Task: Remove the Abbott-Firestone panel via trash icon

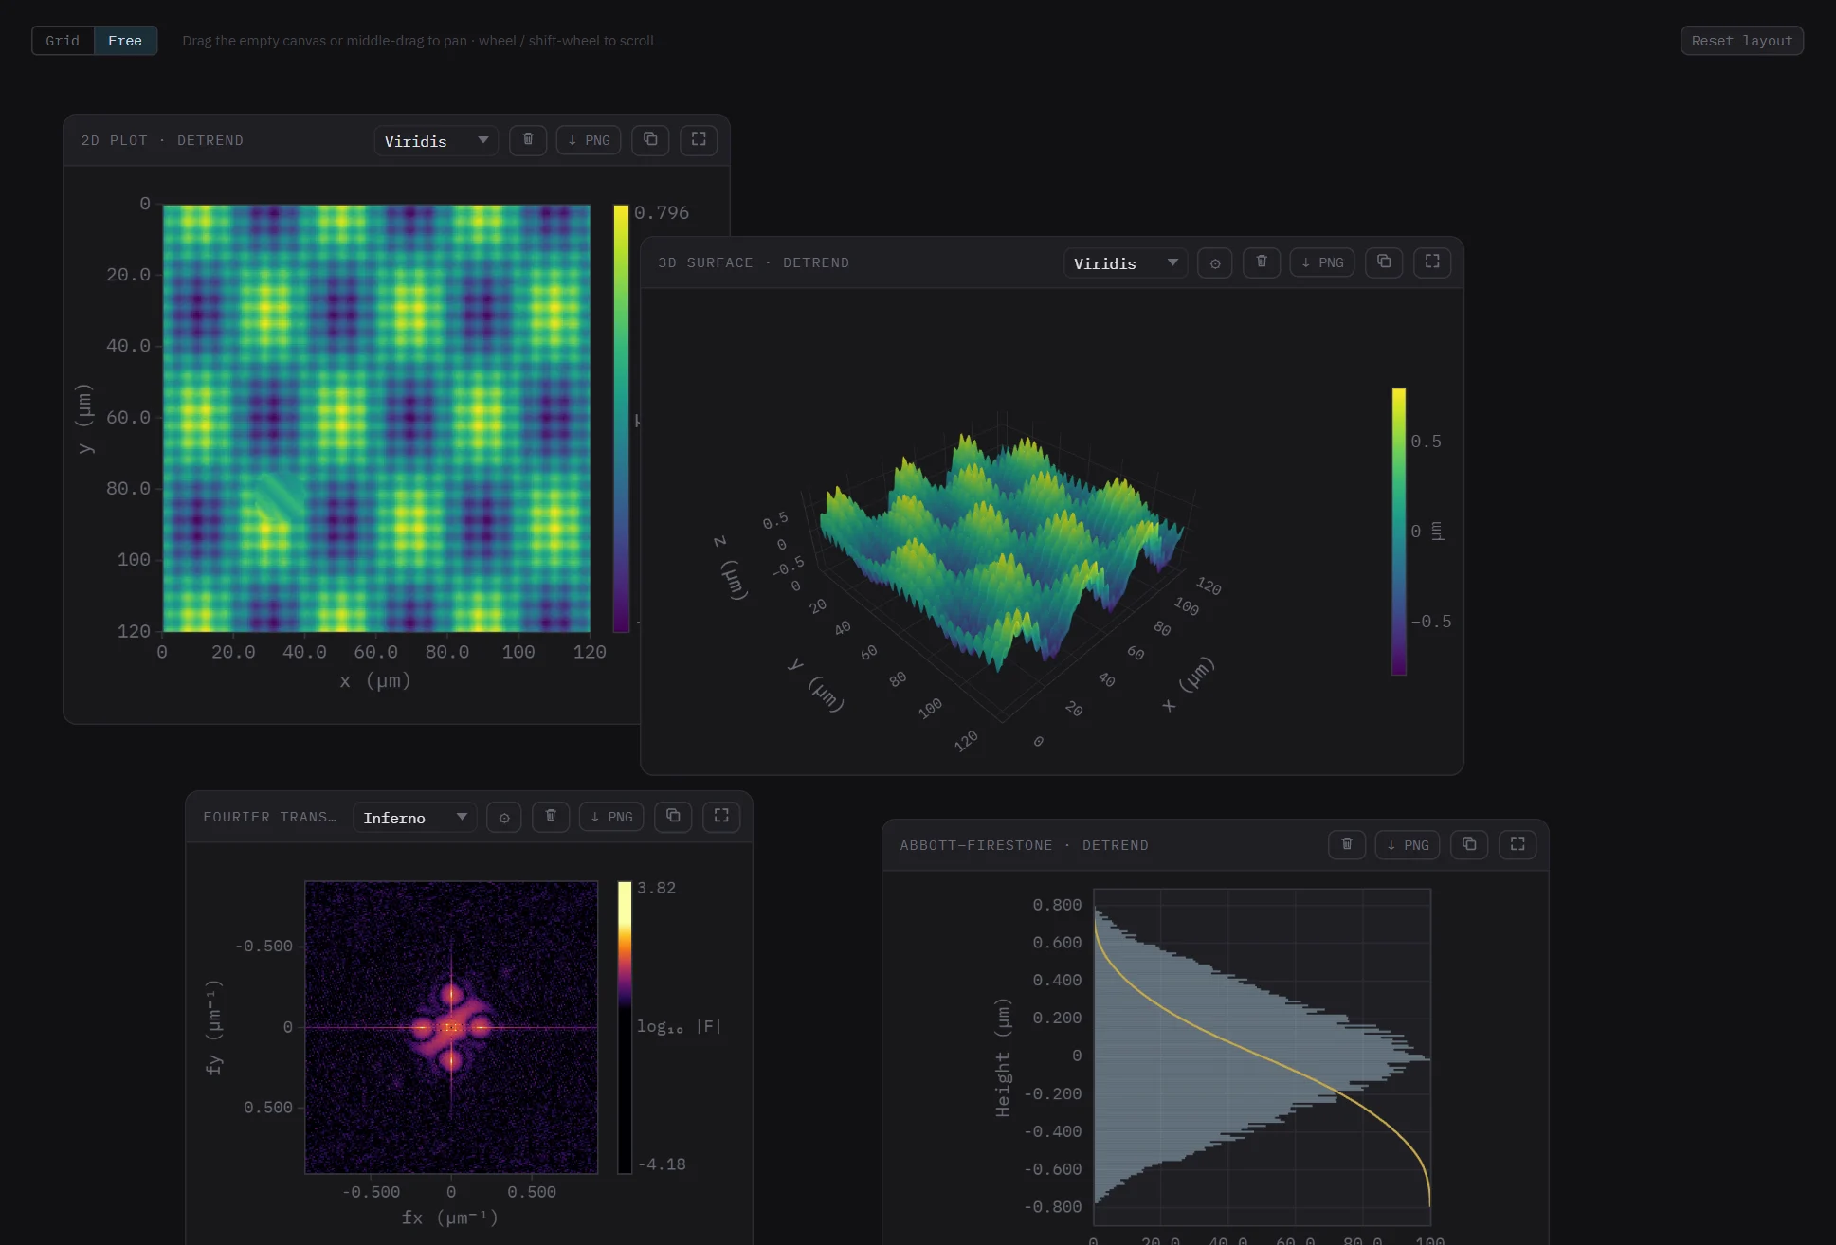Action: (1347, 844)
